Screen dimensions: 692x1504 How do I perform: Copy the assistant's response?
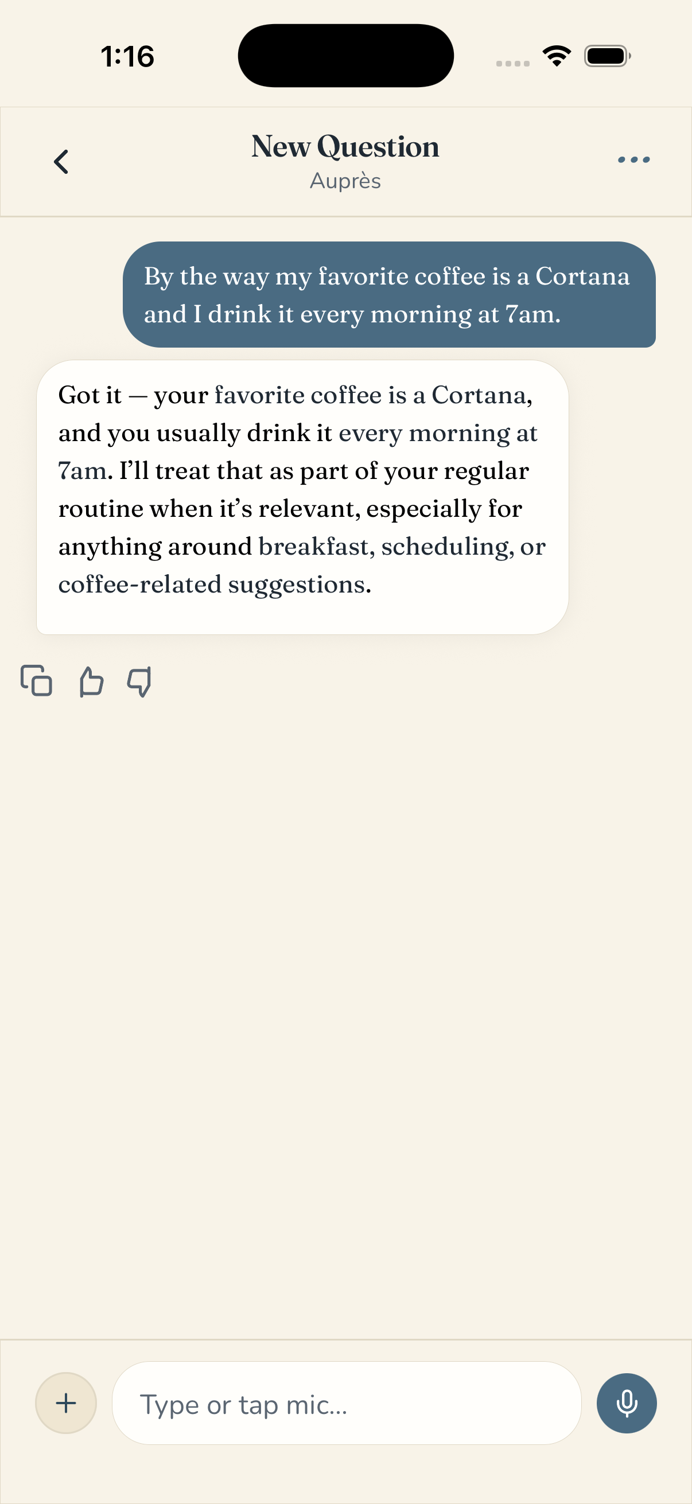pos(36,681)
